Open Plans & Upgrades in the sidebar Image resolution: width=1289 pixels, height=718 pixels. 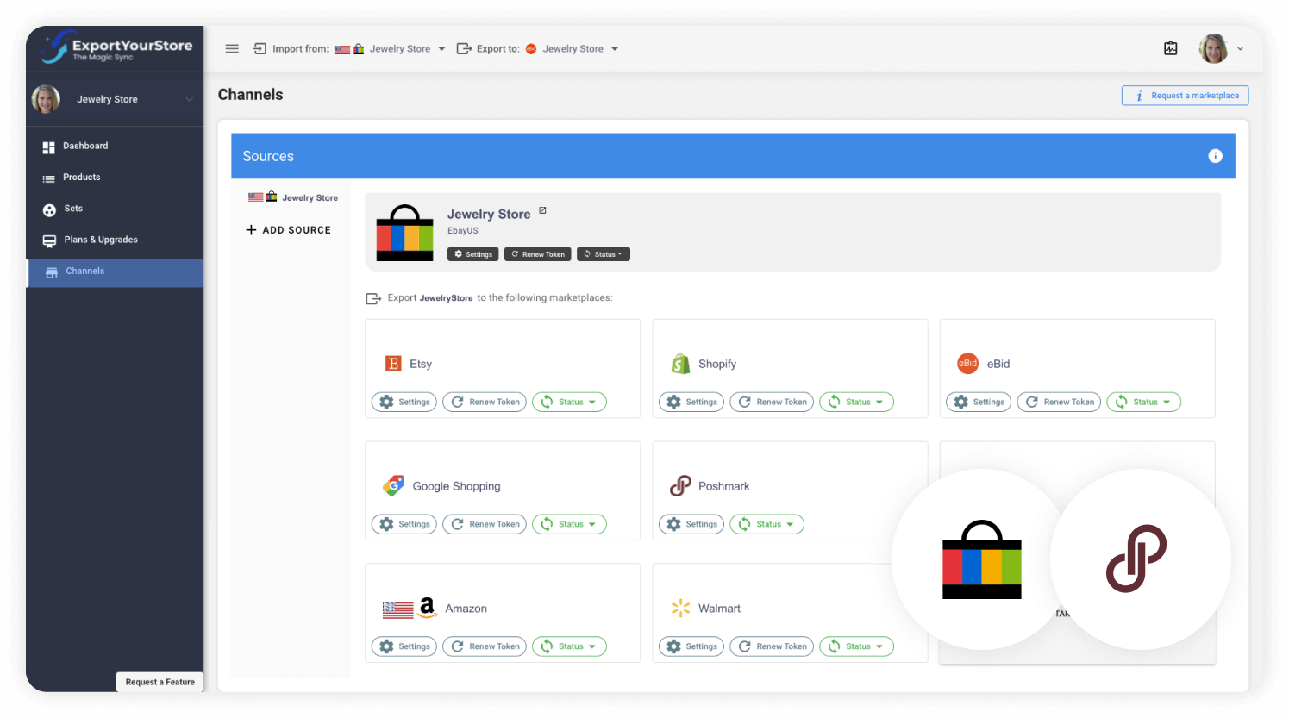(x=115, y=240)
